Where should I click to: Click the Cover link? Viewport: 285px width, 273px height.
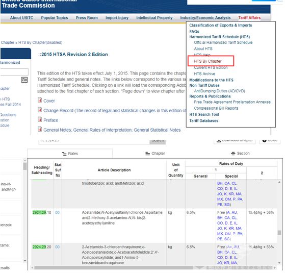coord(49,101)
